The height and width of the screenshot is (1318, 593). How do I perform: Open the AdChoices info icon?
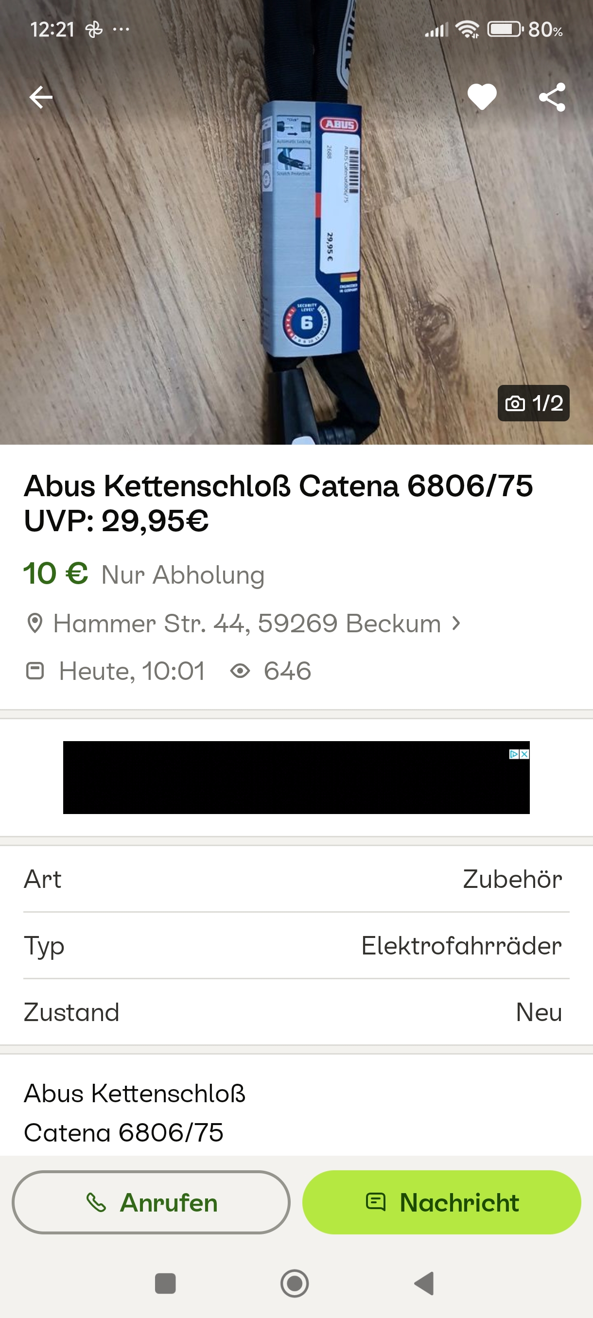click(x=514, y=754)
